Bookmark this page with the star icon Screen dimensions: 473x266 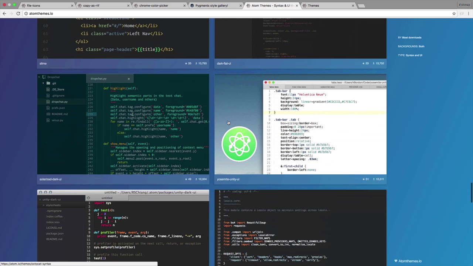point(454,13)
